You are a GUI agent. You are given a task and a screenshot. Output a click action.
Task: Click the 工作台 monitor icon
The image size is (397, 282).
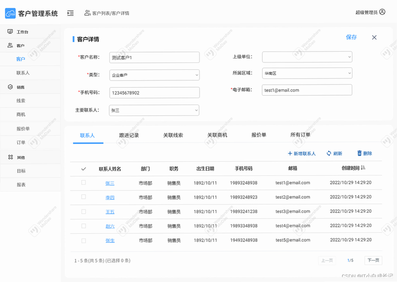click(x=10, y=32)
